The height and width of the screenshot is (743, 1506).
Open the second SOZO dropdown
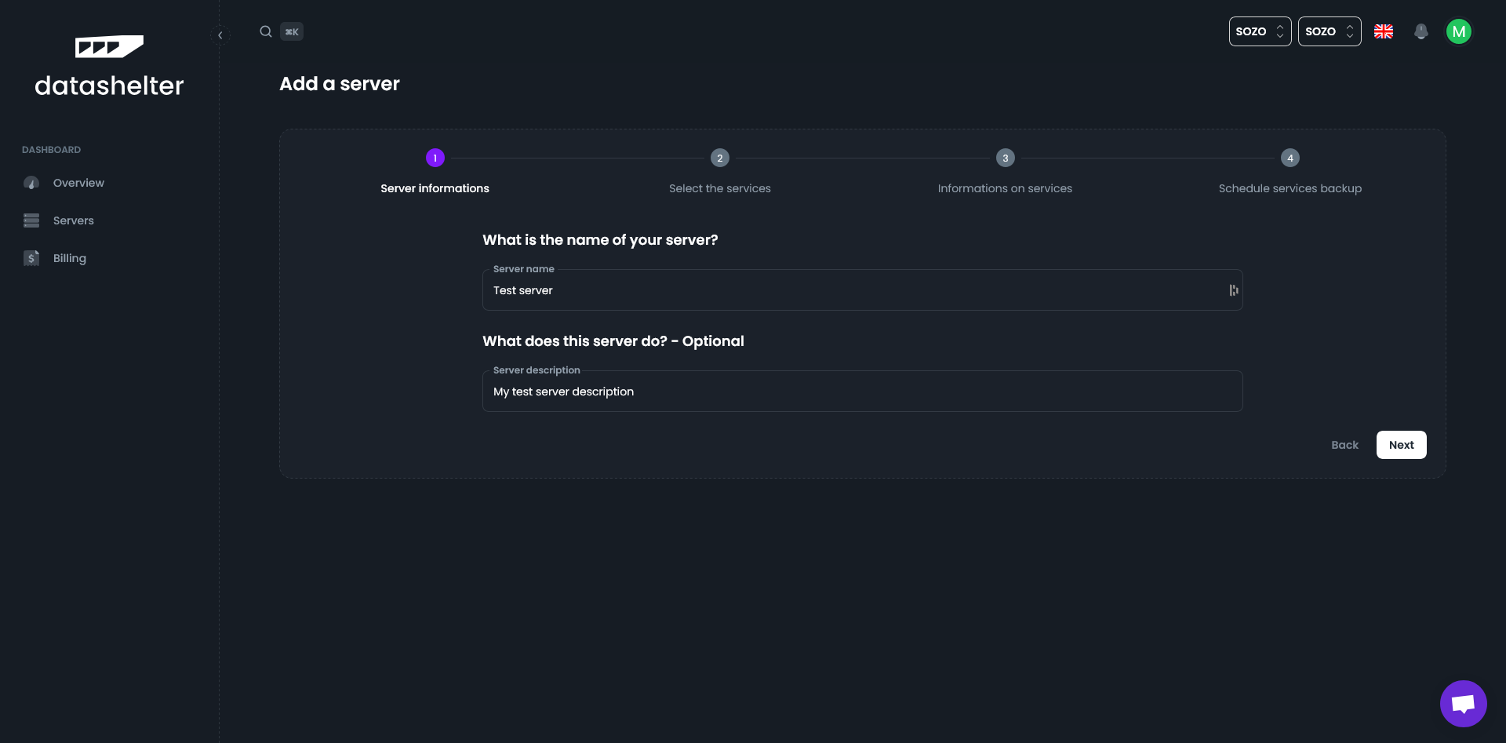point(1329,31)
